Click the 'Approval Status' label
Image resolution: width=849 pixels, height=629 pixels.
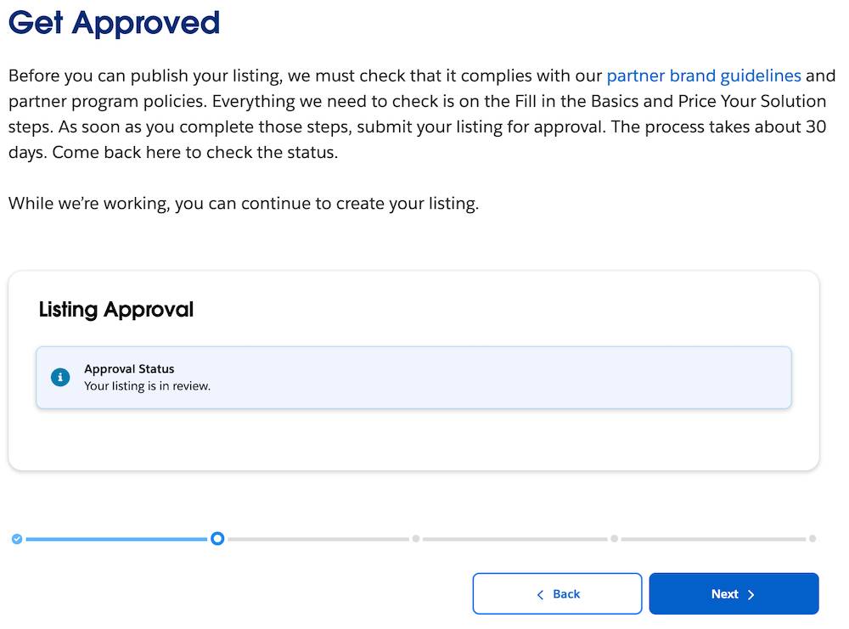click(x=129, y=368)
